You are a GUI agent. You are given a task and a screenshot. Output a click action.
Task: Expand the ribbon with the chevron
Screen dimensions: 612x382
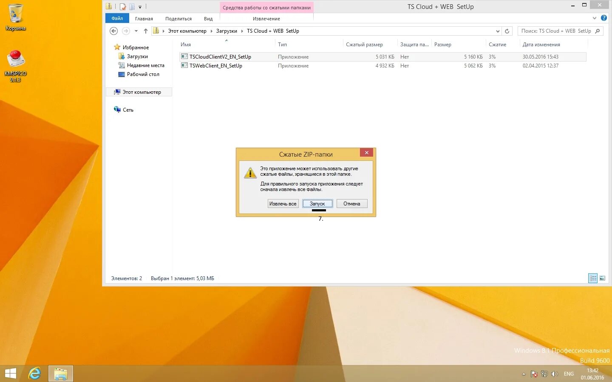[595, 18]
